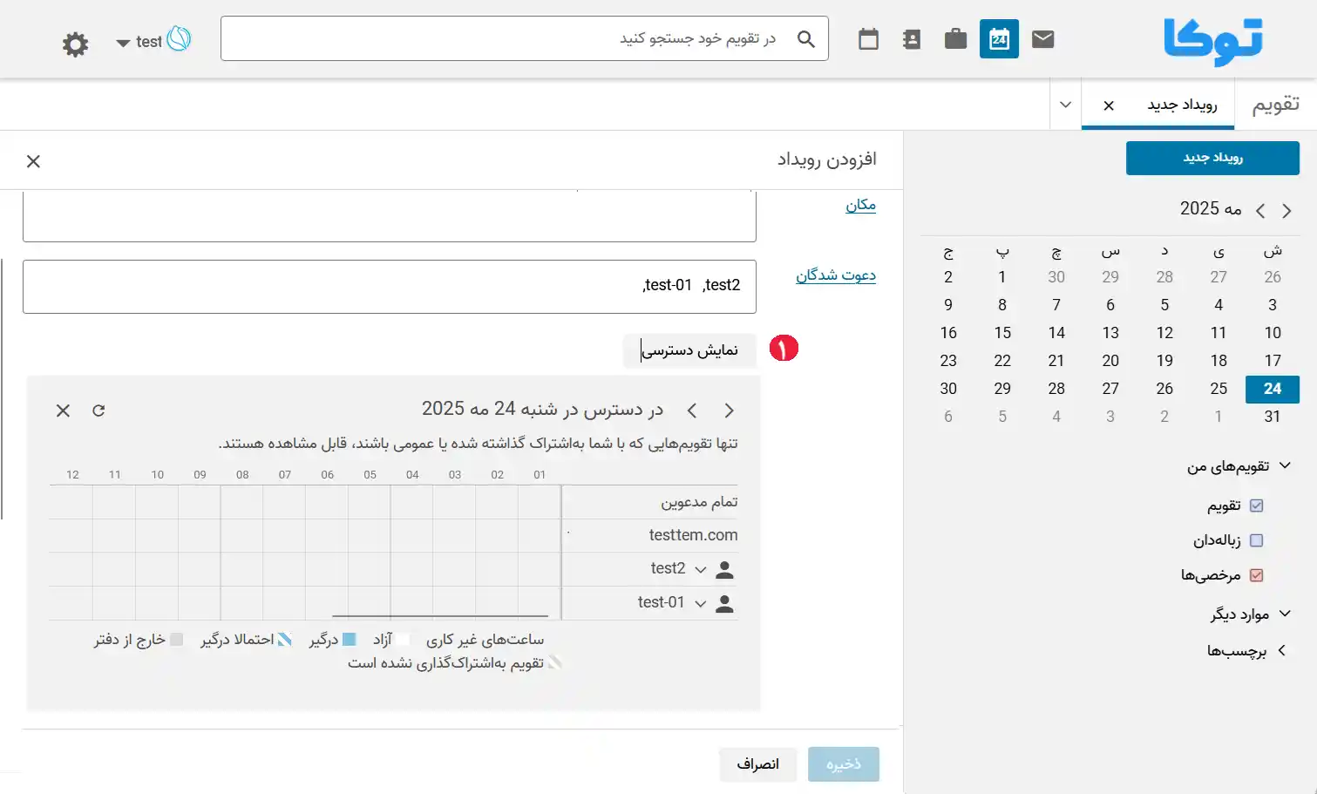Click the 'خارج از دفتر' legend swatch
This screenshot has width=1317, height=794.
point(177,640)
